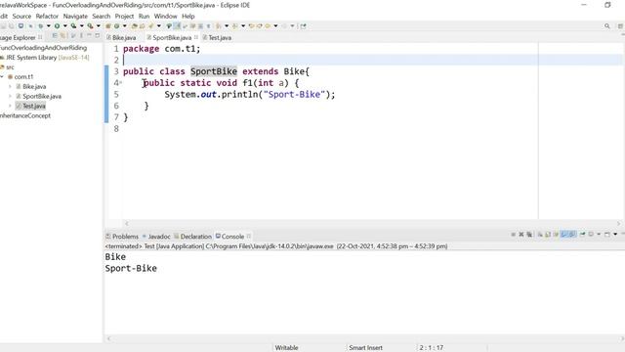Toggle Show Console on Standard Out
Image resolution: width=625 pixels, height=352 pixels.
pyautogui.click(x=563, y=235)
